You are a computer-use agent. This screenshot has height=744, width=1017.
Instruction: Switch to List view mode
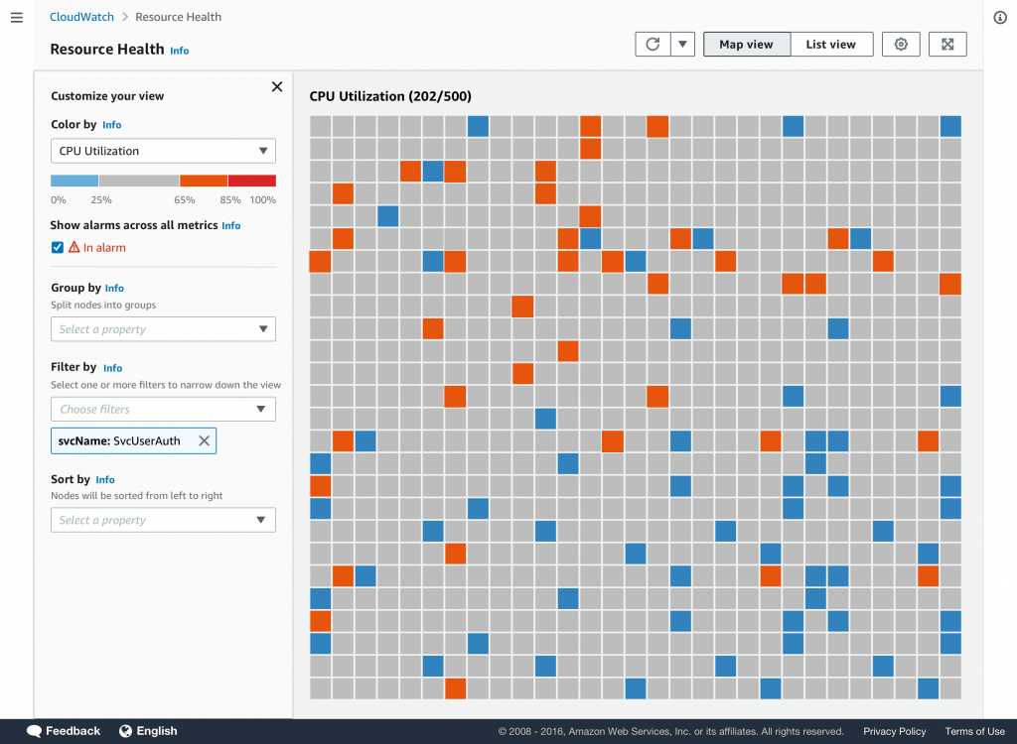[x=831, y=44]
